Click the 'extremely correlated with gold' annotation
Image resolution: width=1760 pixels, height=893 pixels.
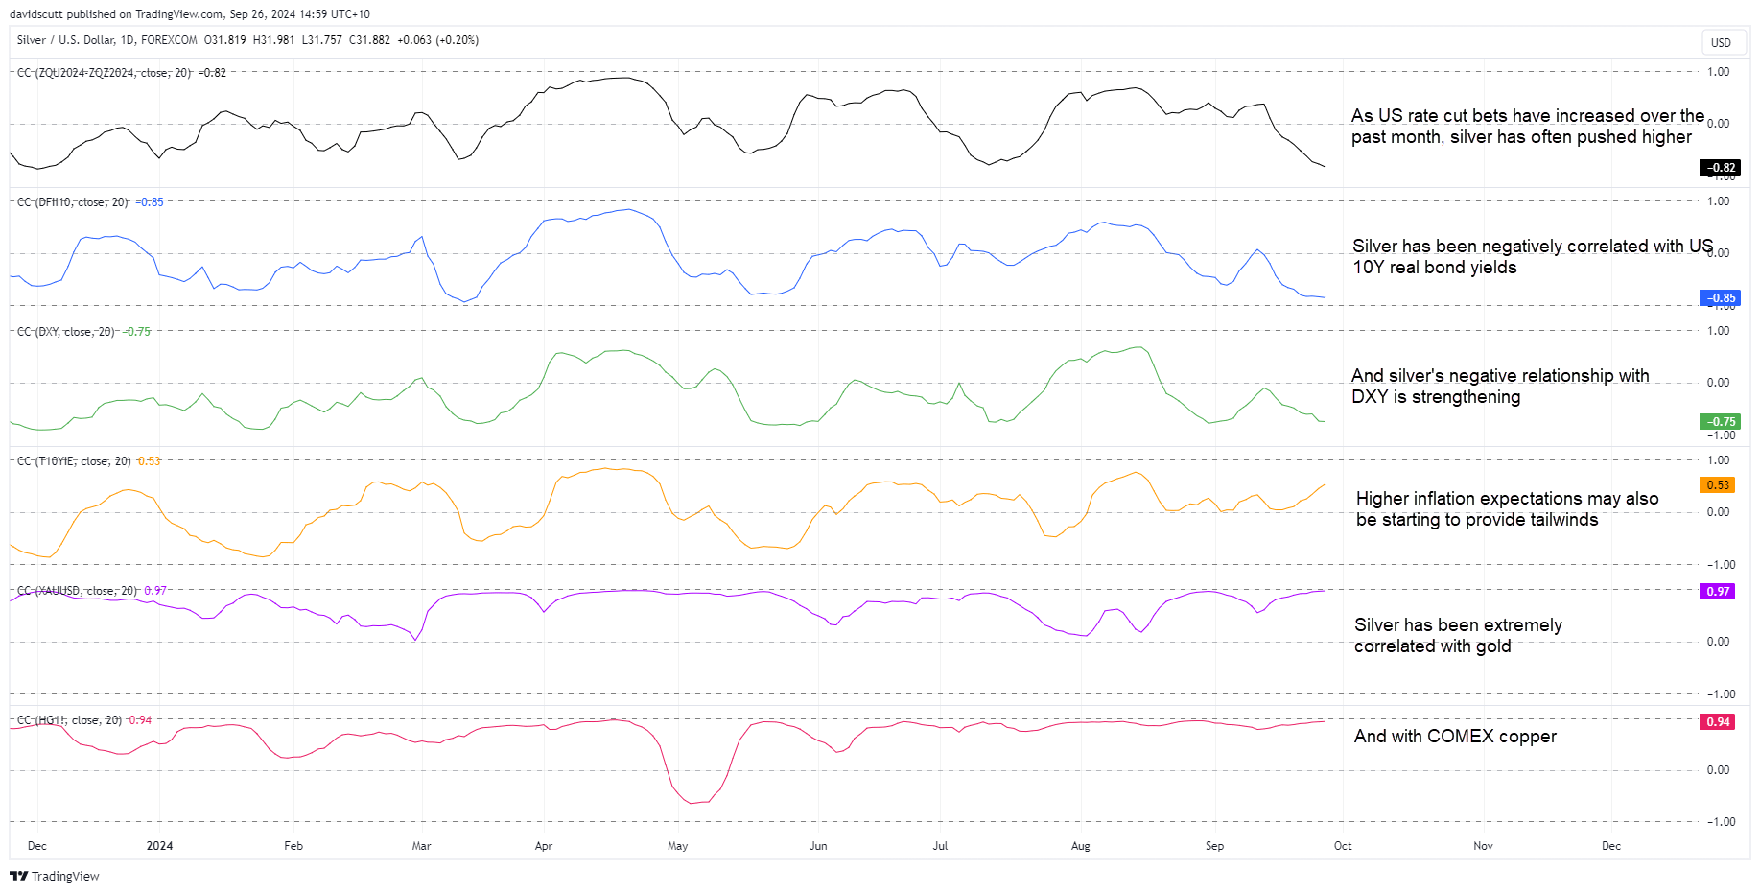(1458, 636)
